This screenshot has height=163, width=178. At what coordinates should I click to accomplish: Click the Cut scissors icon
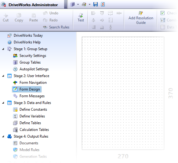tap(6, 16)
